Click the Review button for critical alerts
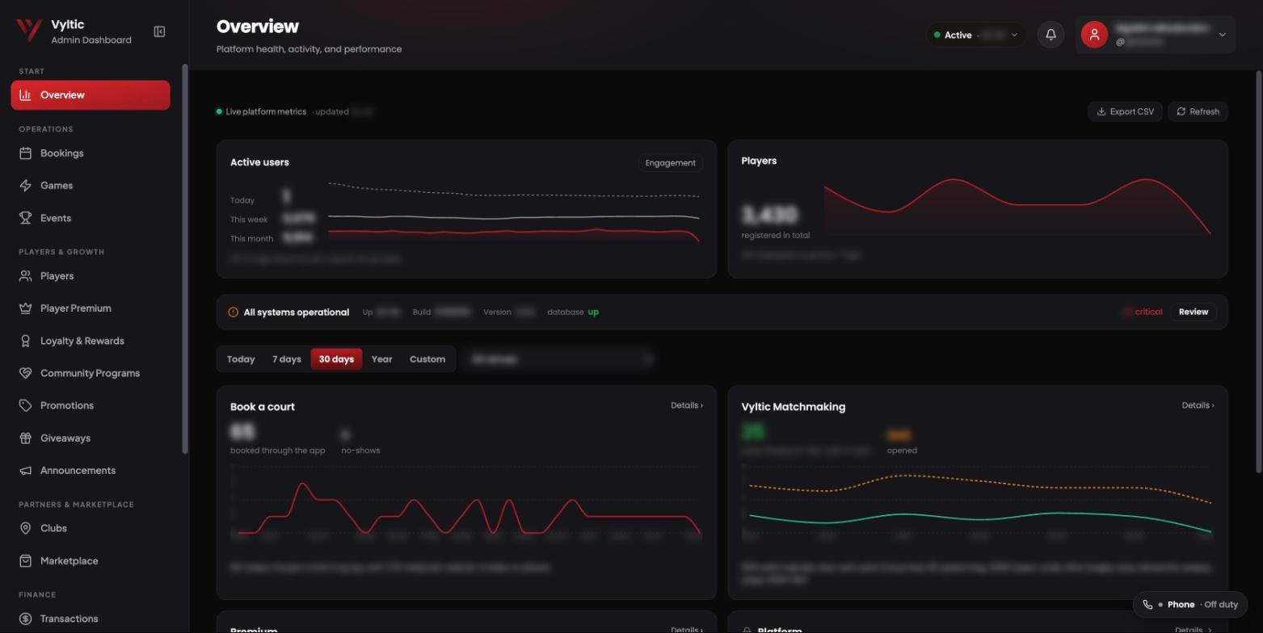The height and width of the screenshot is (633, 1263). (1193, 312)
